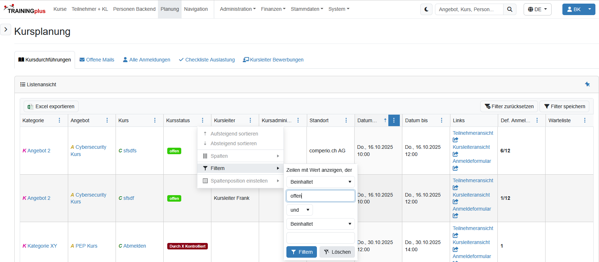Click the TRAININGplus logo
Viewport: 599px width, 262px height.
point(25,9)
